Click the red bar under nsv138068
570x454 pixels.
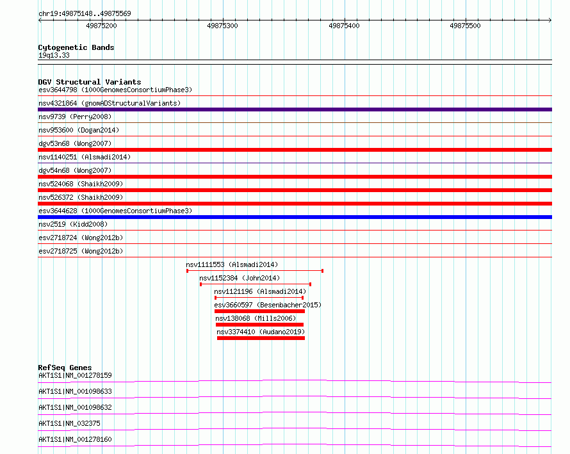259,325
